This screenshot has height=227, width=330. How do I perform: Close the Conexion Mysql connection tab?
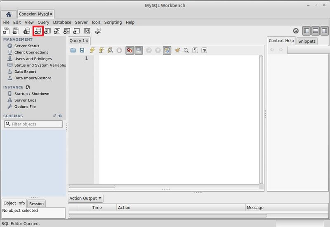coord(51,14)
